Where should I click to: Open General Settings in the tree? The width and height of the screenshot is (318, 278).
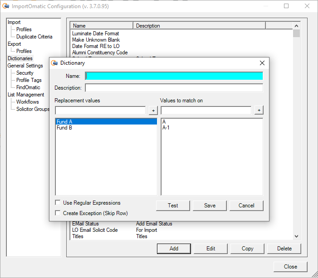[25, 66]
